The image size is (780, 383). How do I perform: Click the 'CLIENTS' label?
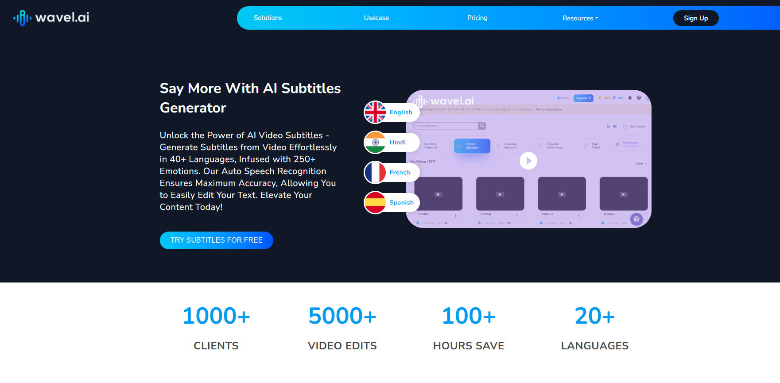(216, 346)
